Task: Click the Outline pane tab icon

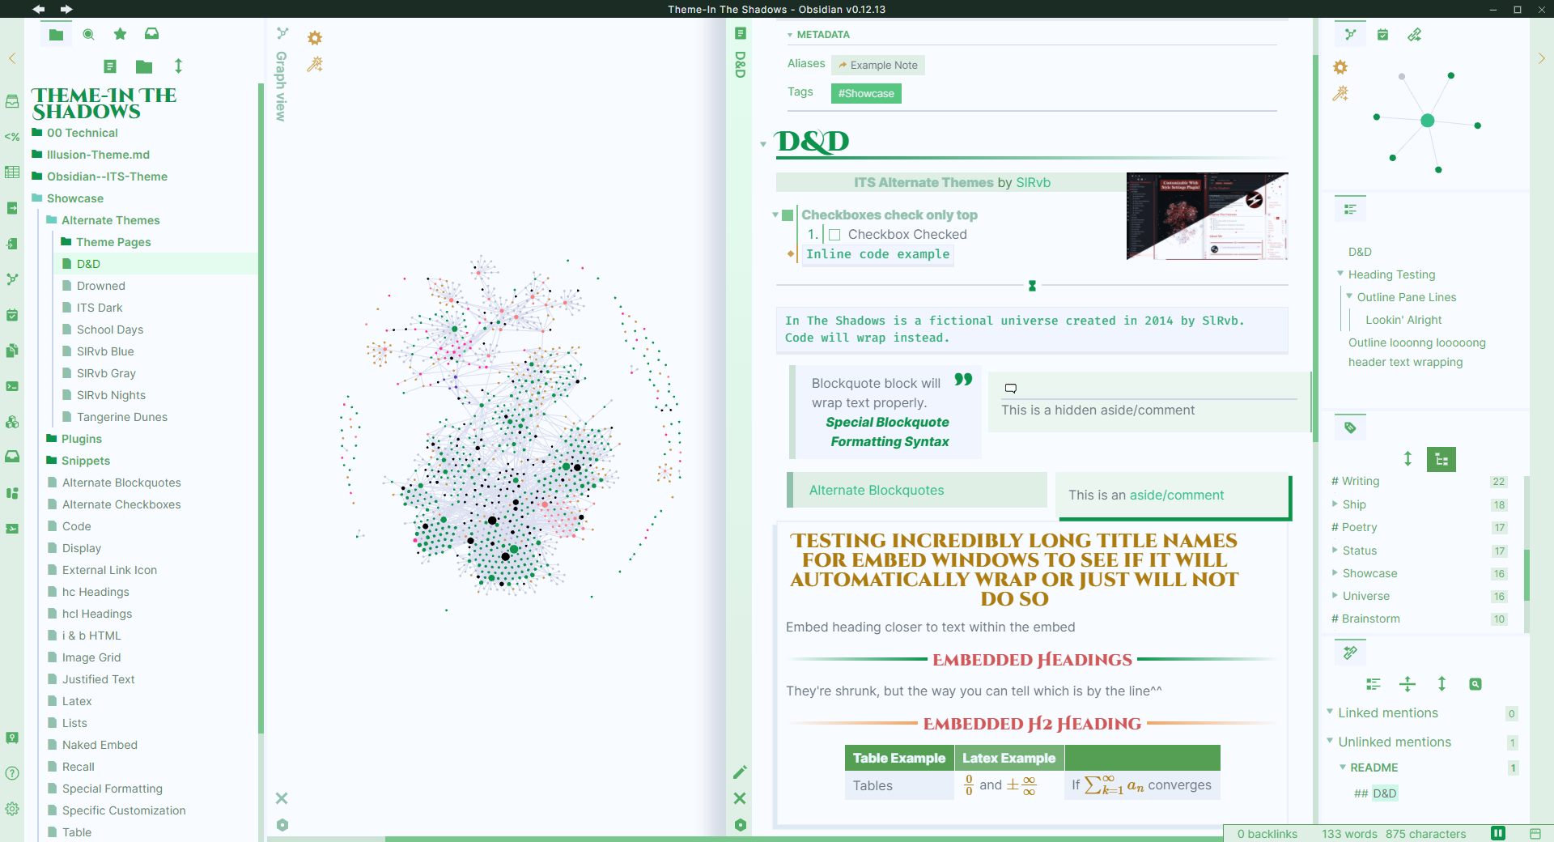Action: [x=1350, y=210]
